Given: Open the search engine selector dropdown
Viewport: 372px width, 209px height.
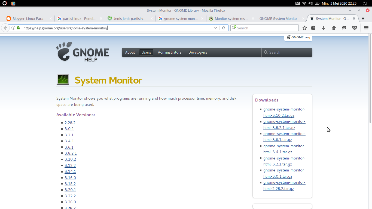Looking at the screenshot, I should [x=234, y=28].
